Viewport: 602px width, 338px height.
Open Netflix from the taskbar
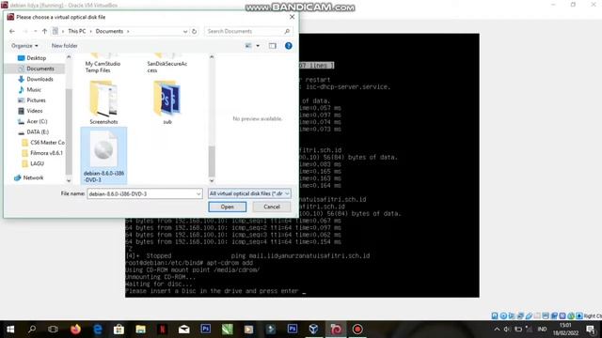pyautogui.click(x=163, y=330)
